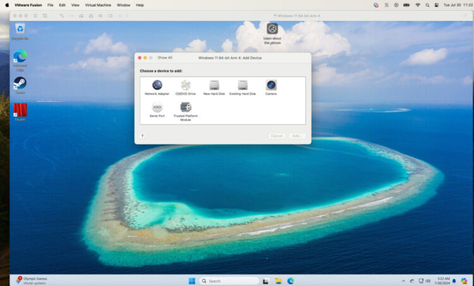This screenshot has width=474, height=286.
Task: Open Microsoft Edge from the desktop
Action: pos(20,57)
